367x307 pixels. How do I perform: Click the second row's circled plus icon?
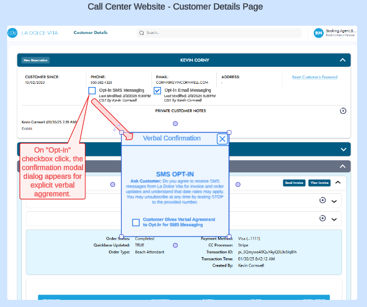pyautogui.click(x=323, y=218)
